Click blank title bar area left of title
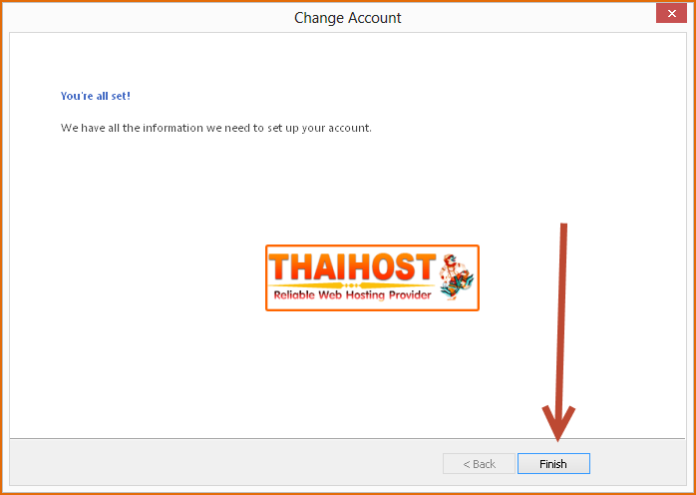The image size is (696, 495). tap(147, 18)
